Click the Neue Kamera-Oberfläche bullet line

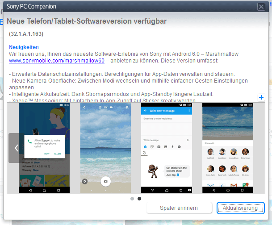[x=128, y=84]
